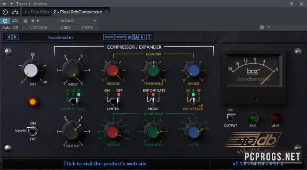Screen dimensions: 307x170
Task: Collapse Track 1 Inserts triangle
Action: tap(4, 4)
